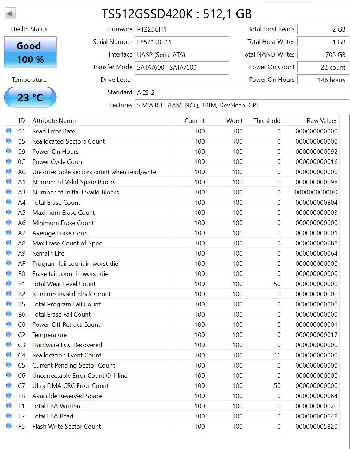
Task: Click status dot beside Total Erase Count
Action: click(9, 202)
